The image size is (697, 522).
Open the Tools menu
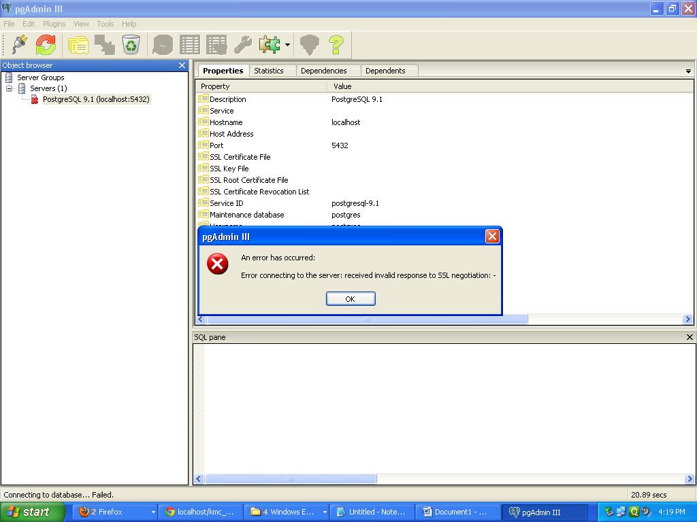[x=105, y=24]
